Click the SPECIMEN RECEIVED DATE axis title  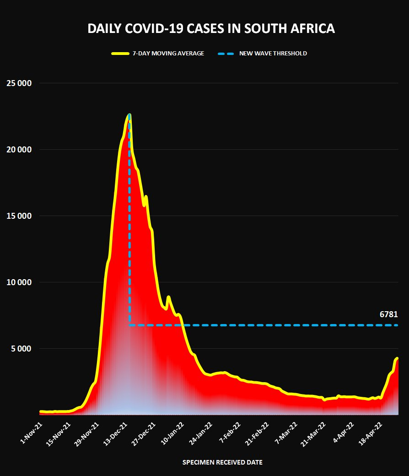[222, 462]
